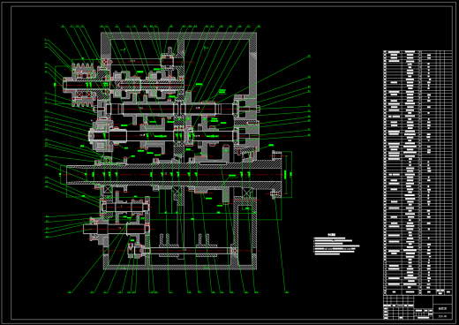The width and height of the screenshot is (459, 325).
Task: Click the leftmost bottom leader line label
Action: (x=70, y=292)
